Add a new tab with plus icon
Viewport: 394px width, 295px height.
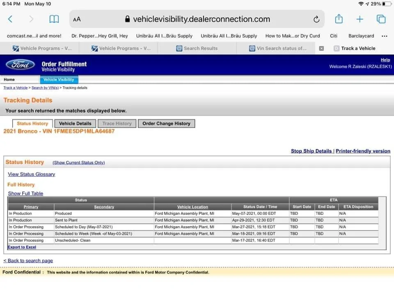click(360, 19)
